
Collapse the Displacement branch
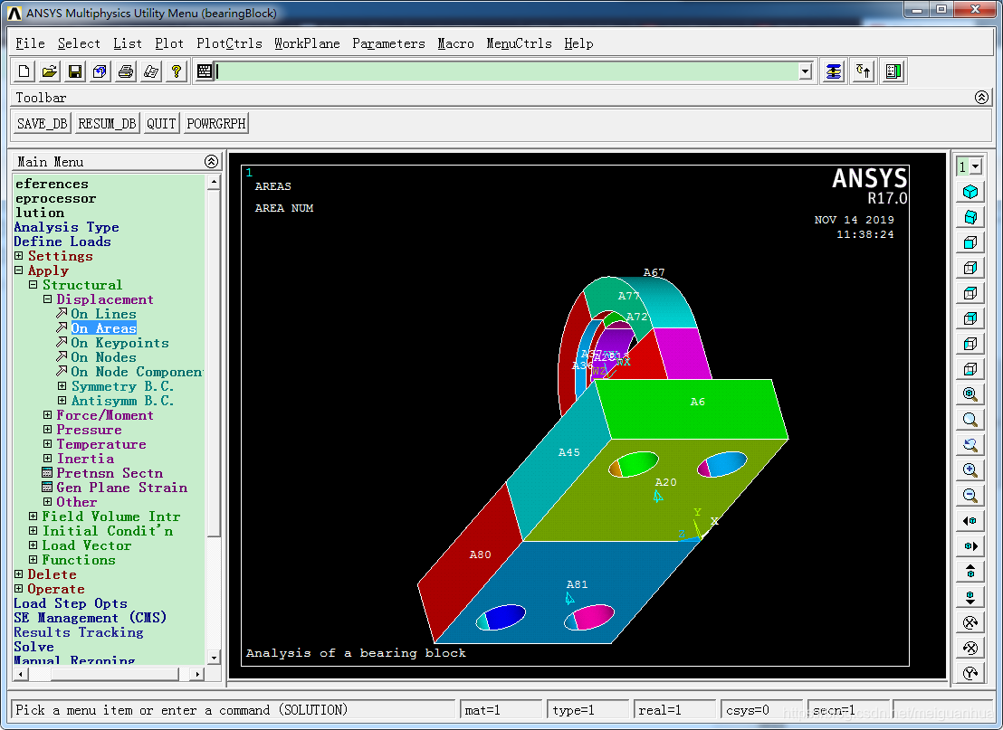47,299
